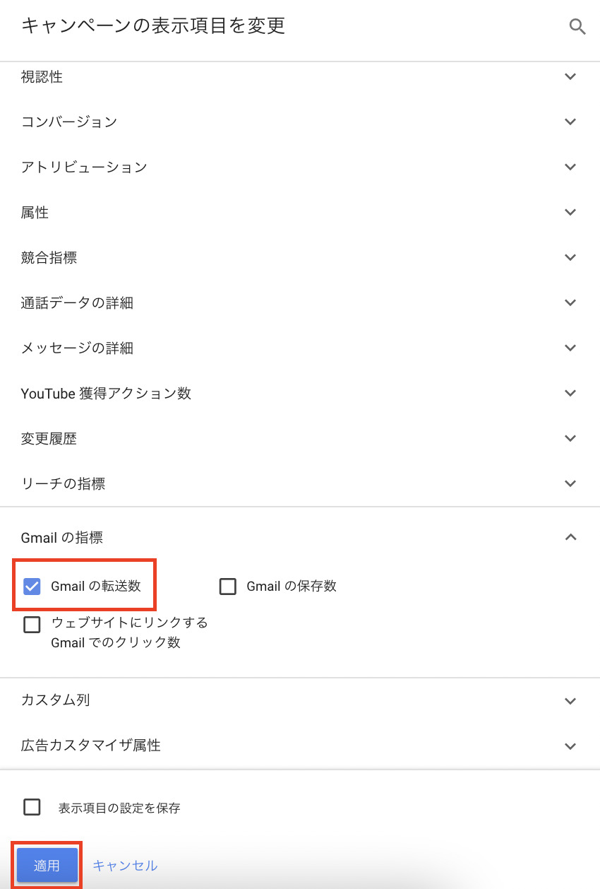This screenshot has height=889, width=600.
Task: Open the 属性 section arrow
Action: [571, 212]
